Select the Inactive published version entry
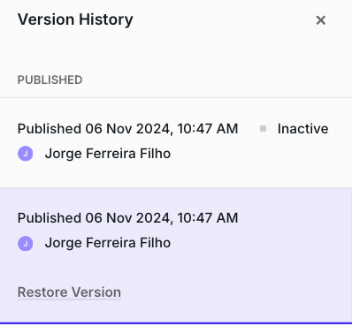Viewport: 352px width, 326px height. pyautogui.click(x=176, y=142)
